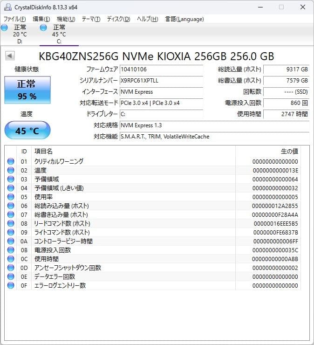Click status icon for 09 ライトコマンド数 row
Image resolution: width=314 pixels, height=345 pixels.
[x=11, y=232]
